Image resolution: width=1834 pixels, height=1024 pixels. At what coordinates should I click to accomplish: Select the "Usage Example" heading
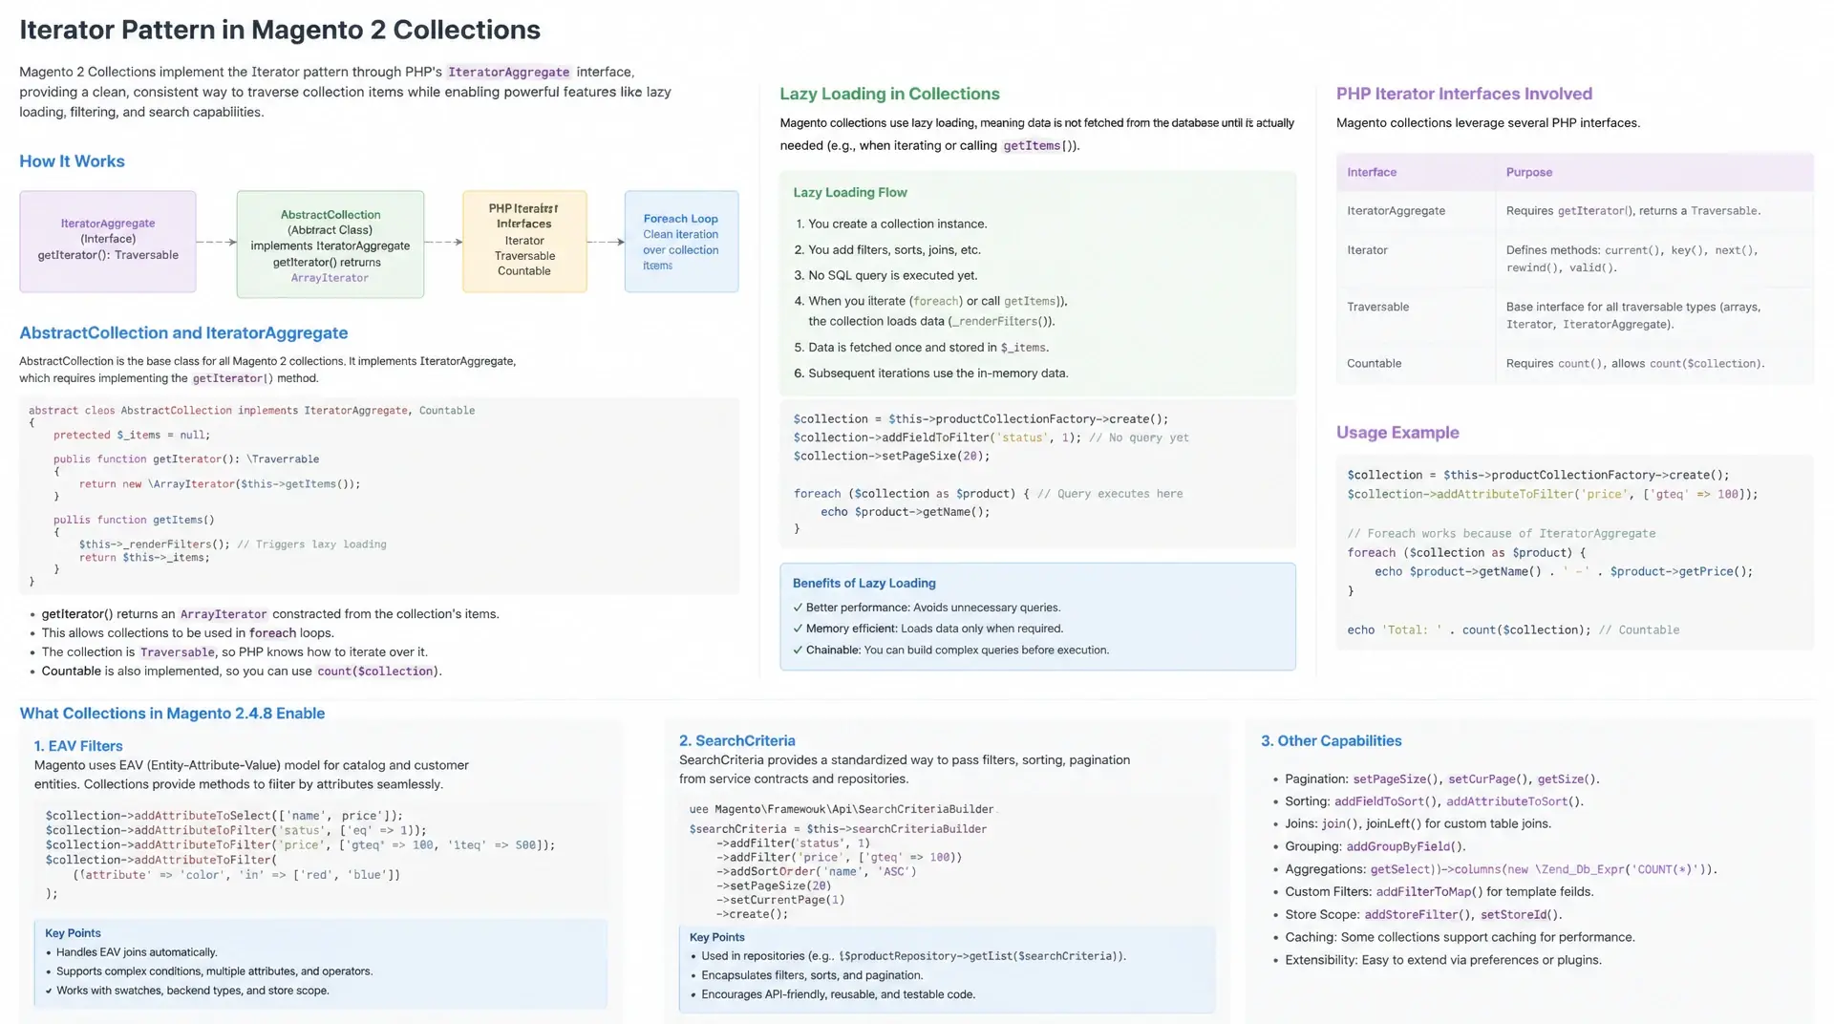1397,433
